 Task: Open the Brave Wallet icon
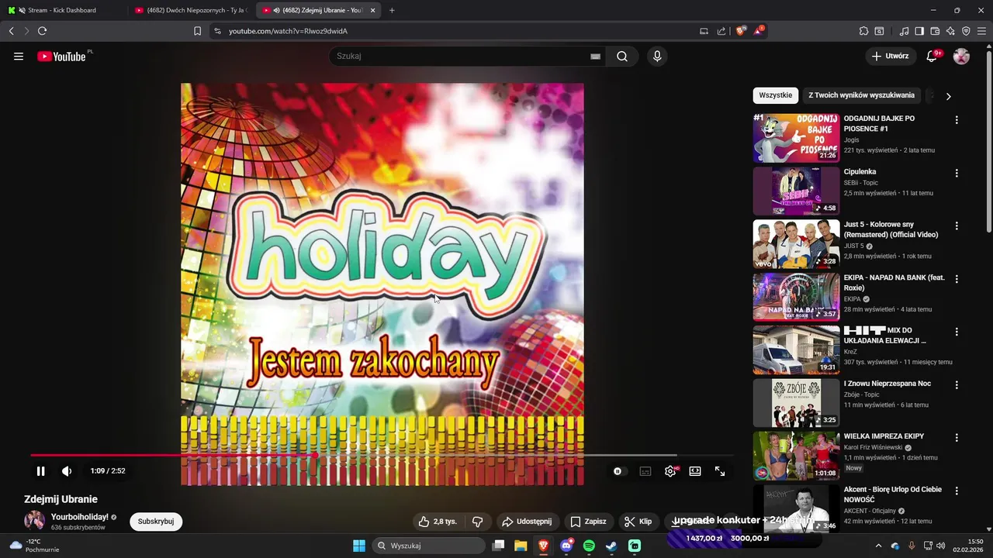[935, 31]
